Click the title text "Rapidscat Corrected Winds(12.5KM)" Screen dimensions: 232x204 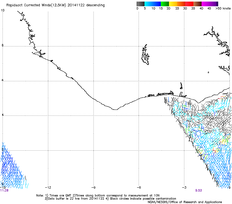[x=36, y=5]
